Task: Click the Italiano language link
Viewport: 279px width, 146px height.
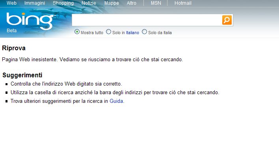Action: (x=132, y=33)
